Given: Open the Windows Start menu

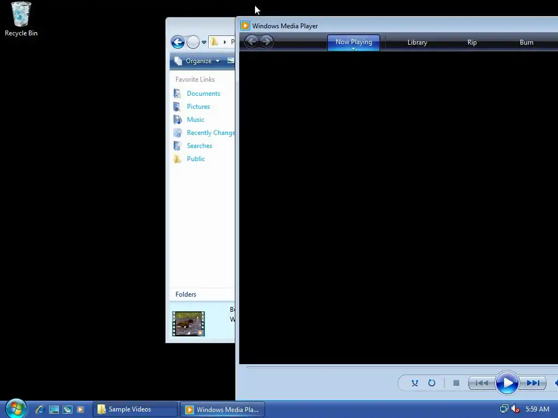Looking at the screenshot, I should tap(16, 408).
